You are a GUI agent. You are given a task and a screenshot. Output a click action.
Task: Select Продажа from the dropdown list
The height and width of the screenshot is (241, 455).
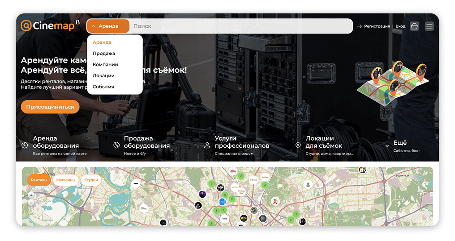(x=104, y=54)
